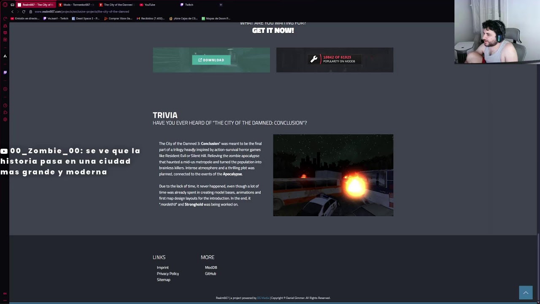This screenshot has width=540, height=304.
Task: Open the Sitemap footer link
Action: tap(164, 280)
